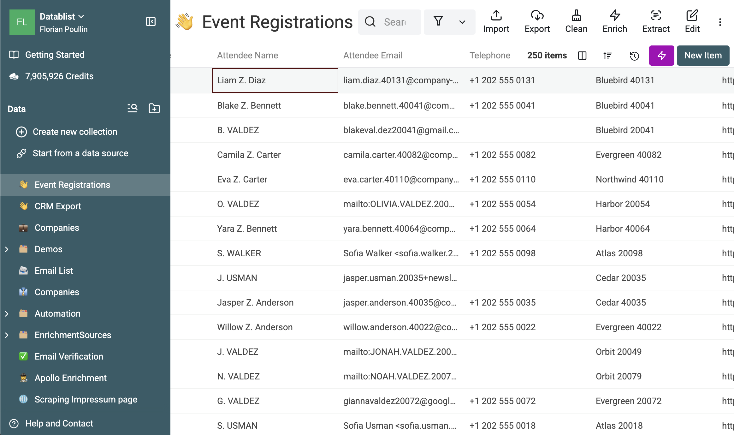Click the New Item button
This screenshot has height=435, width=734.
point(703,56)
